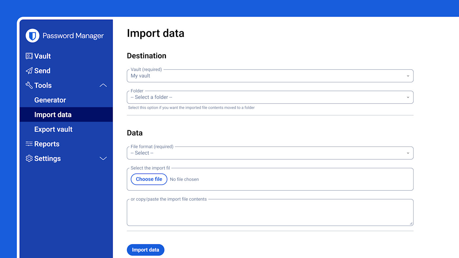This screenshot has height=258, width=459.
Task: Click the caret icon on File format selector
Action: point(408,153)
